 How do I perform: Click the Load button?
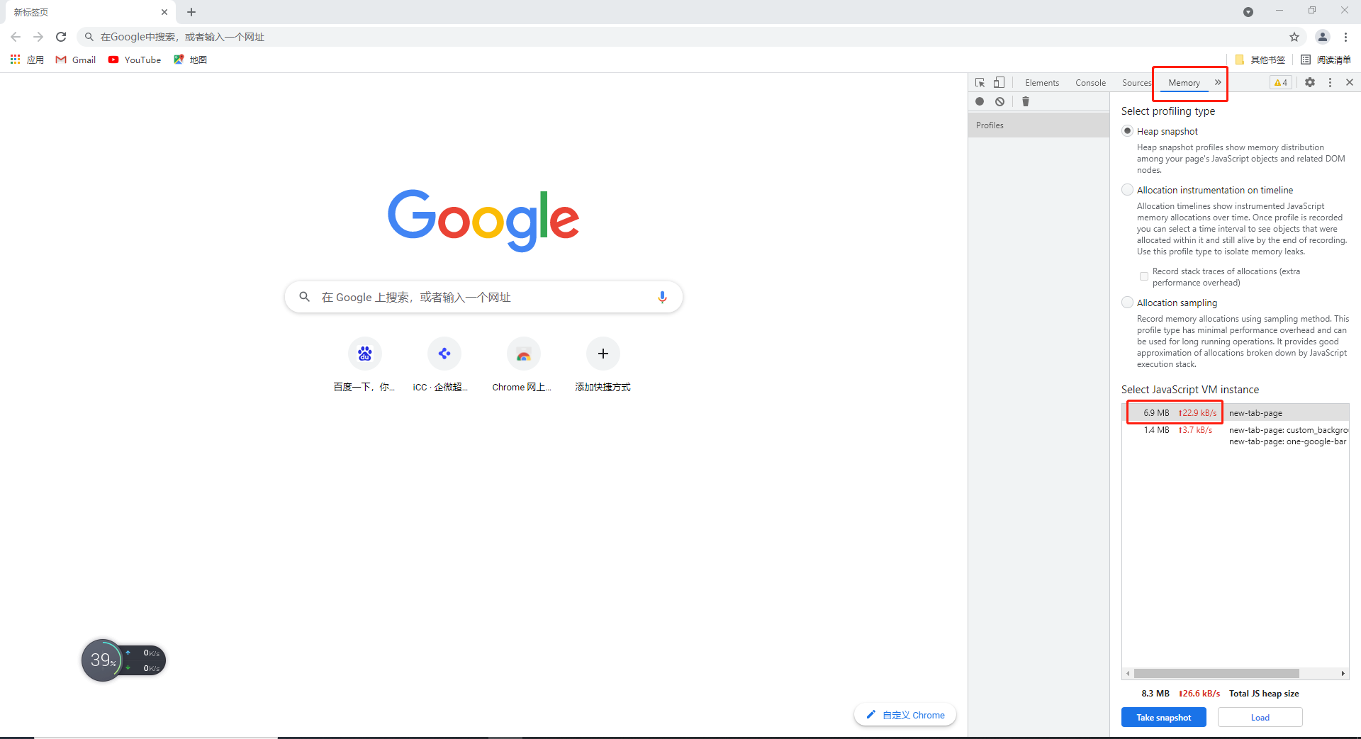tap(1260, 717)
